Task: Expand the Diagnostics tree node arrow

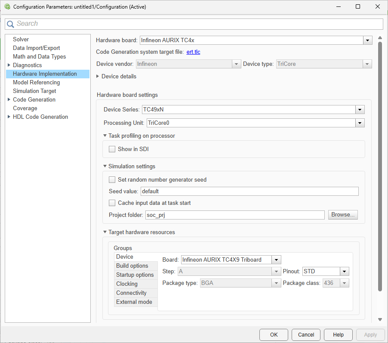Action: (x=9, y=65)
